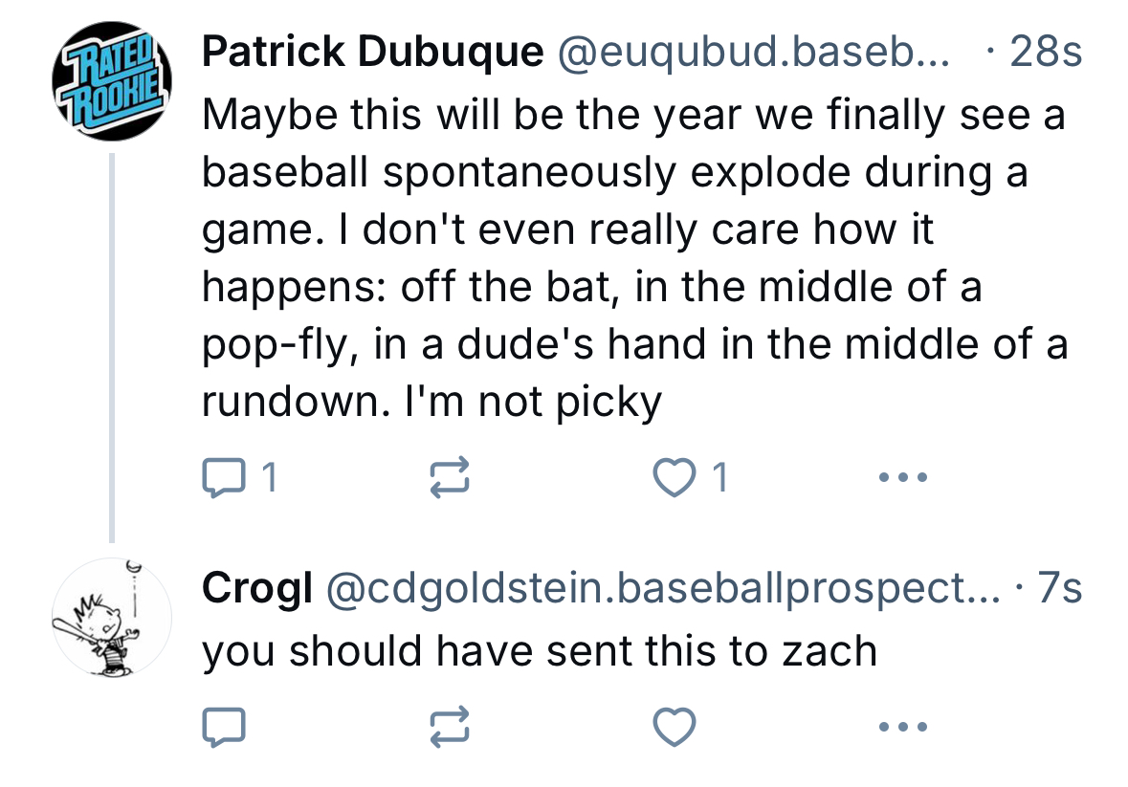
Task: Open the "you should have sent this to zach" reply
Action: (x=539, y=651)
